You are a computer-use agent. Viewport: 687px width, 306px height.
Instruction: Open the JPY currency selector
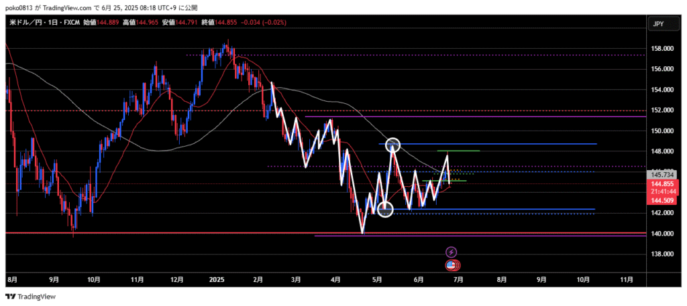[658, 24]
